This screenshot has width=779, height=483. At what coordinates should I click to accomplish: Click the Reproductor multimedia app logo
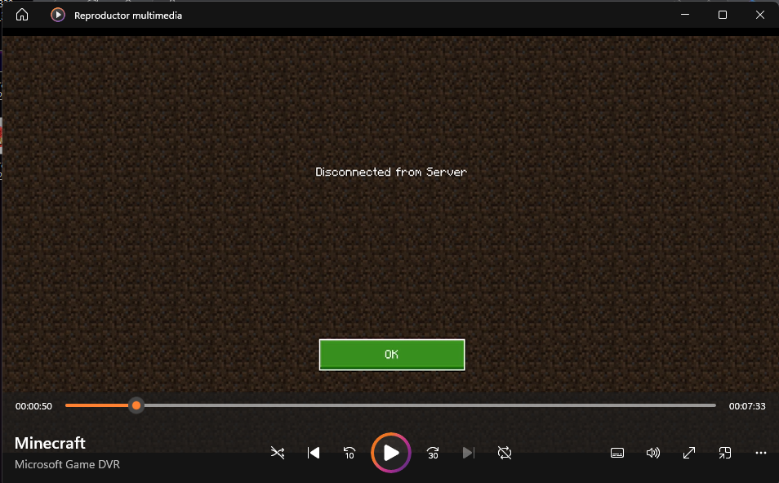[x=58, y=15]
